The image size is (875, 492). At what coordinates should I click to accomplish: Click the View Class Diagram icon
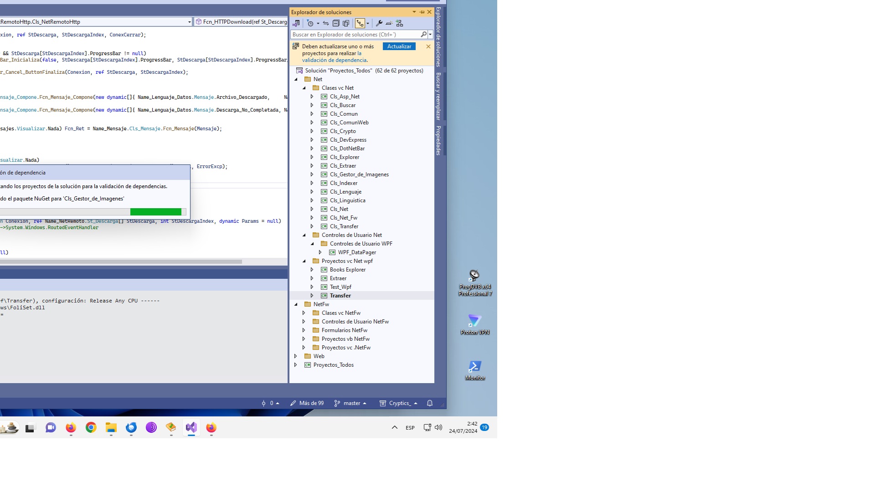[399, 23]
